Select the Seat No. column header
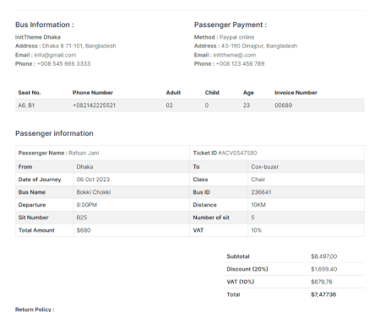The height and width of the screenshot is (312, 380). [30, 93]
